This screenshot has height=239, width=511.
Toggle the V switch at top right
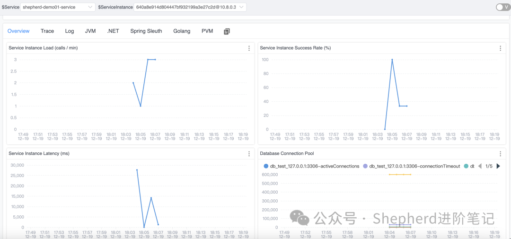point(502,7)
